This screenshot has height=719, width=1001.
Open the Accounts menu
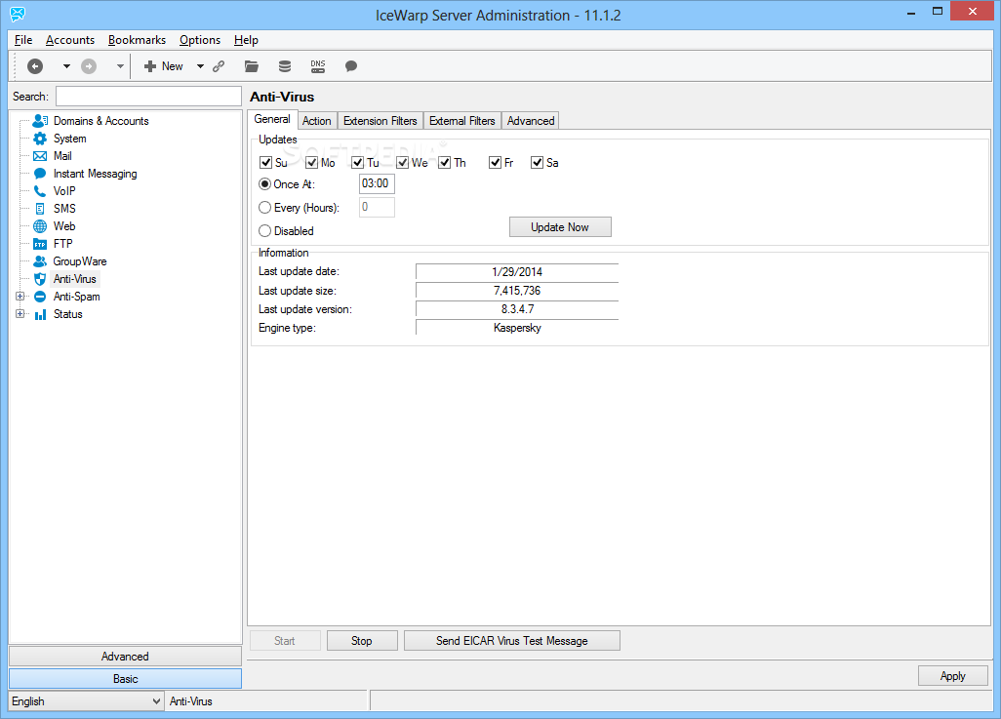(70, 40)
